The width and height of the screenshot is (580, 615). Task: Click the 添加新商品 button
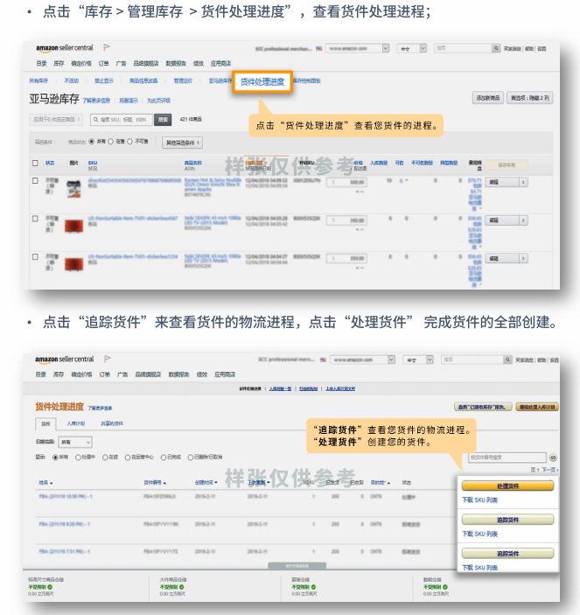488,98
